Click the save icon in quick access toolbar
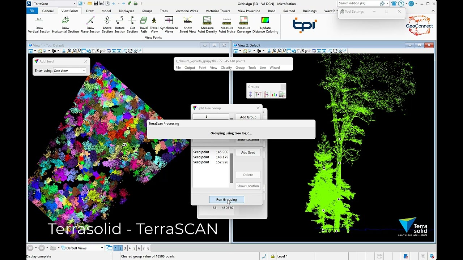Screen dimensions: 463x260 [x=95, y=4]
